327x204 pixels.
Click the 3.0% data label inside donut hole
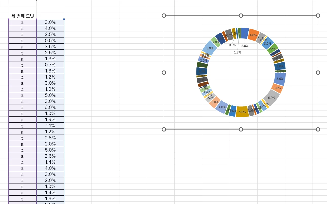(x=245, y=46)
